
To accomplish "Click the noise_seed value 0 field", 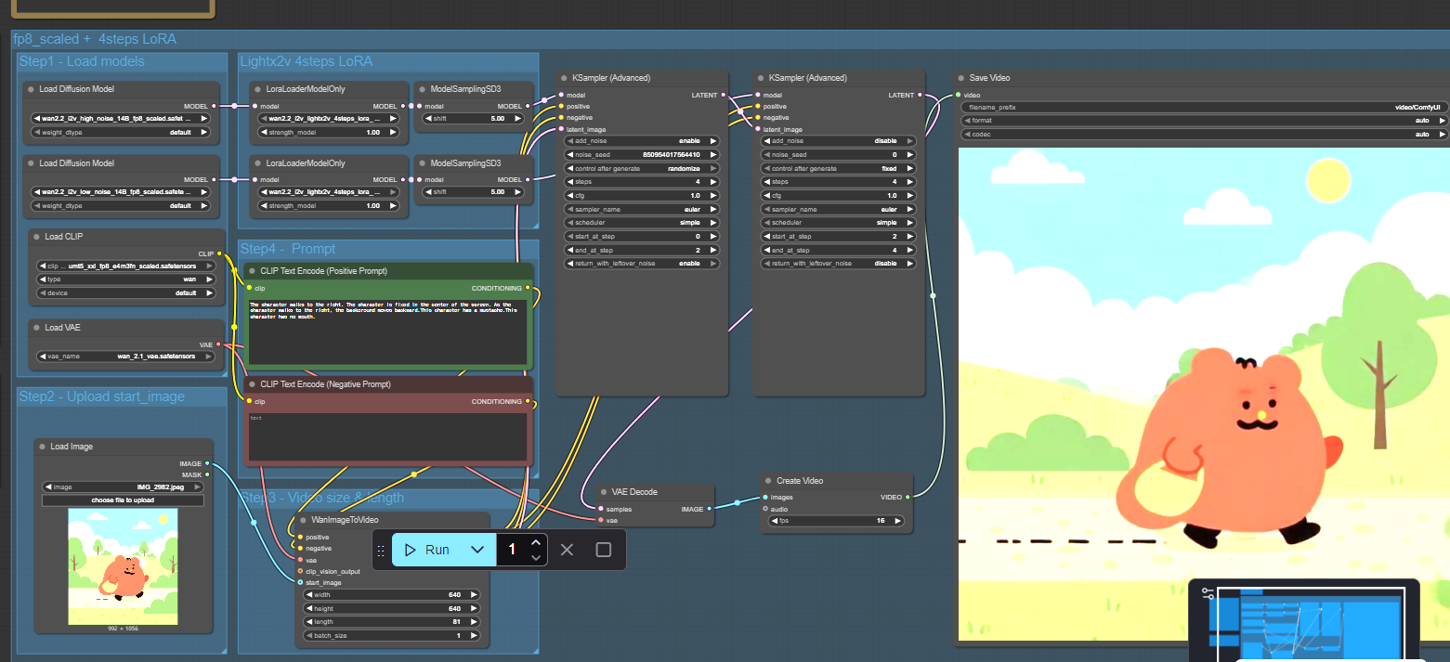I will pos(839,155).
